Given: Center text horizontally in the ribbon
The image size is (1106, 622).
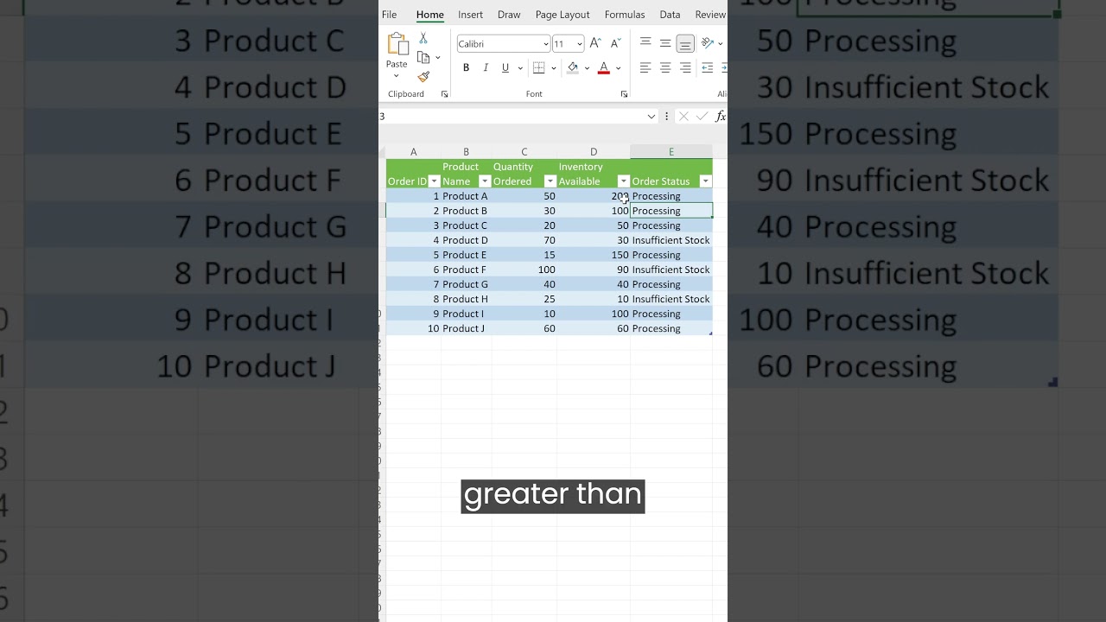Looking at the screenshot, I should click(x=665, y=68).
